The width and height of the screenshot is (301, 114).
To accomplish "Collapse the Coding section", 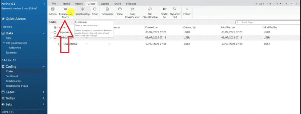I will coord(44,66).
